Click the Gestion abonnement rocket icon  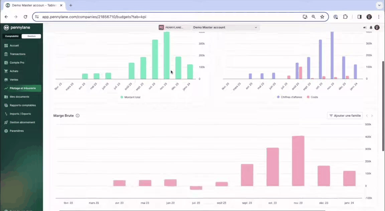pos(6,122)
